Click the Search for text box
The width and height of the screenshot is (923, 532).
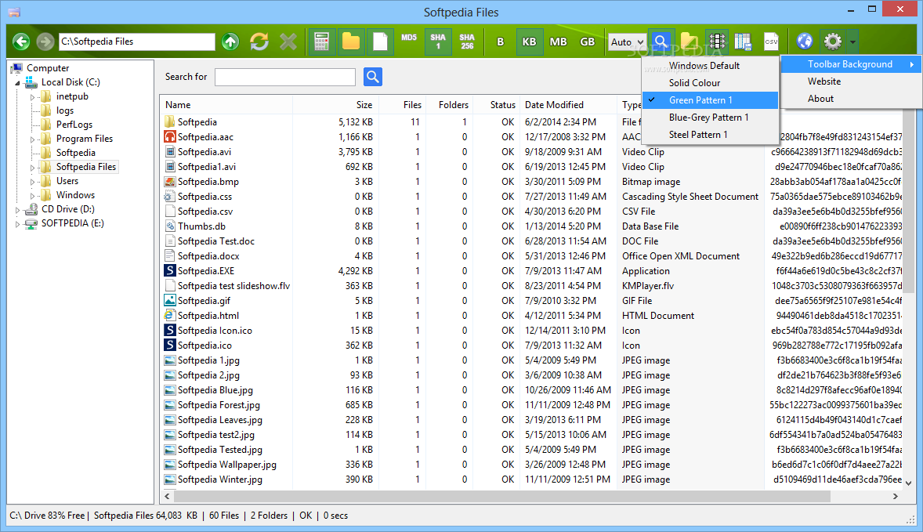[x=285, y=77]
